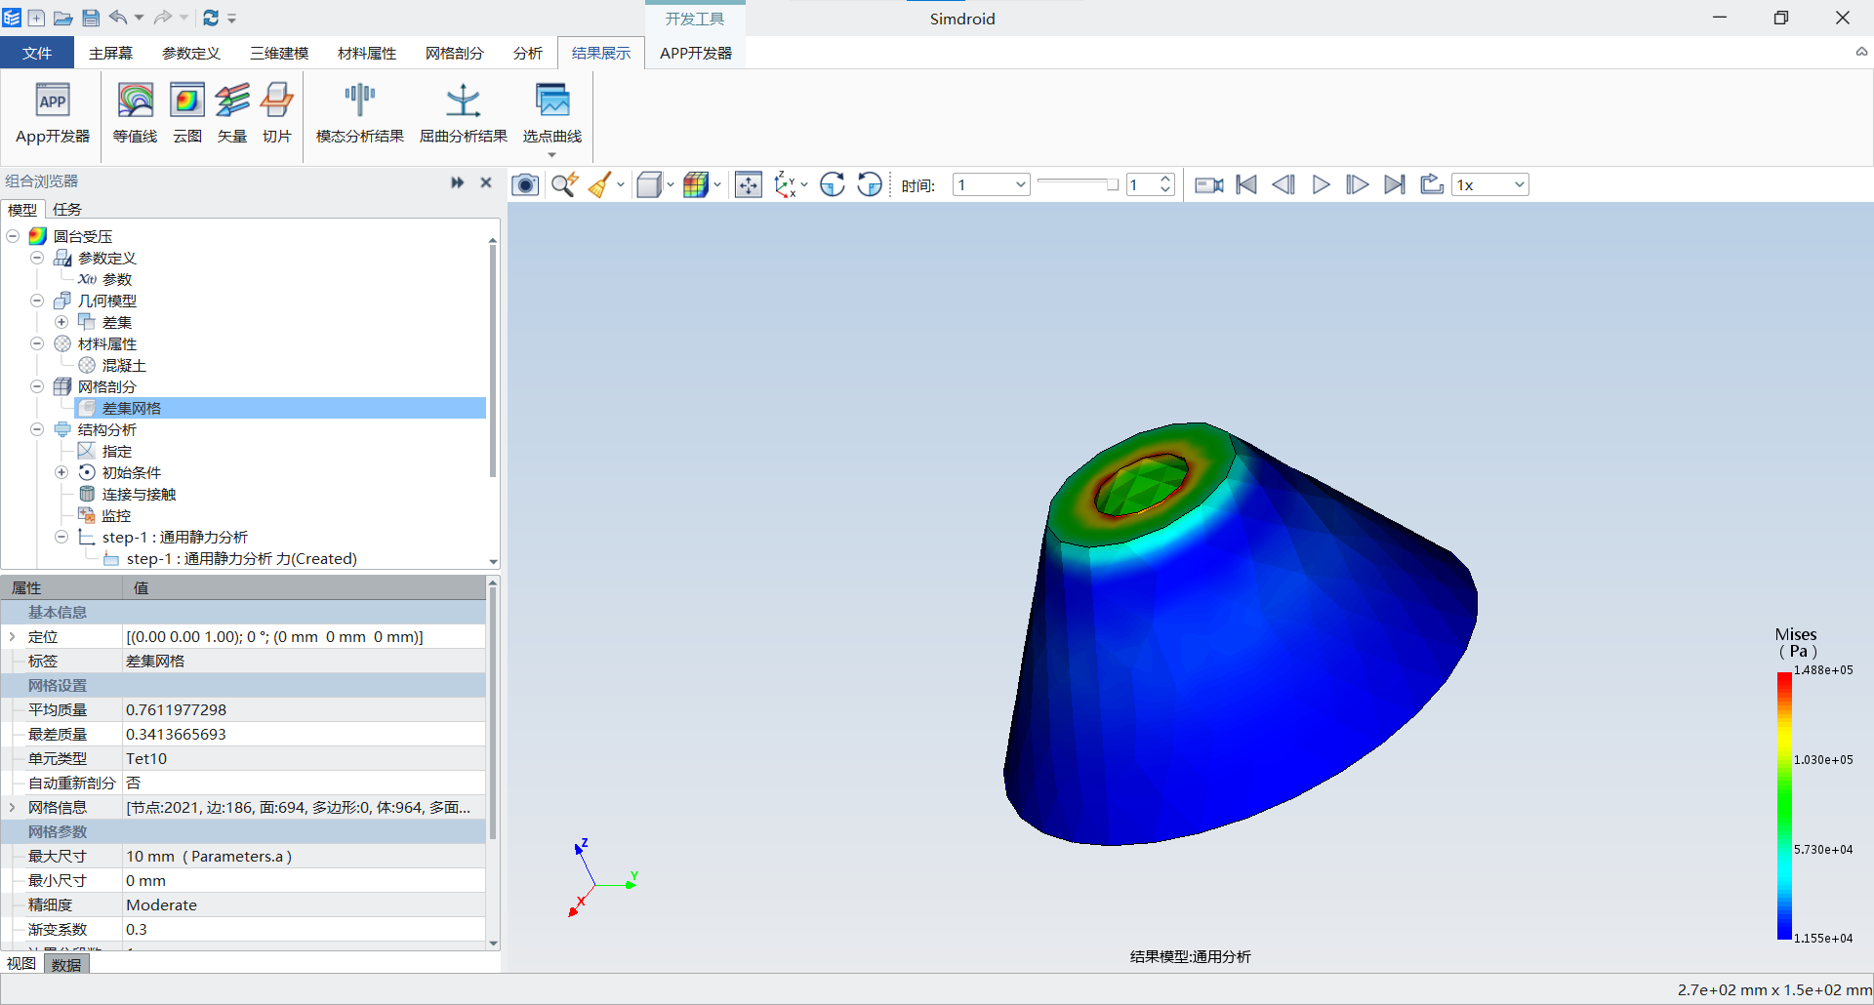The height and width of the screenshot is (1005, 1874).
Task: Close the 组合浏览器 panel
Action: point(486,181)
